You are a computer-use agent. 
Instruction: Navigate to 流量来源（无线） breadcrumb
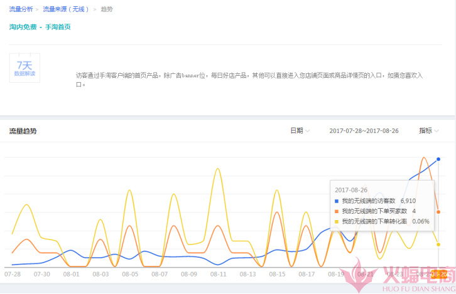pyautogui.click(x=66, y=10)
